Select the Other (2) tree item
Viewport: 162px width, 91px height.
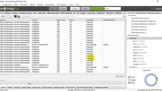click(x=139, y=61)
